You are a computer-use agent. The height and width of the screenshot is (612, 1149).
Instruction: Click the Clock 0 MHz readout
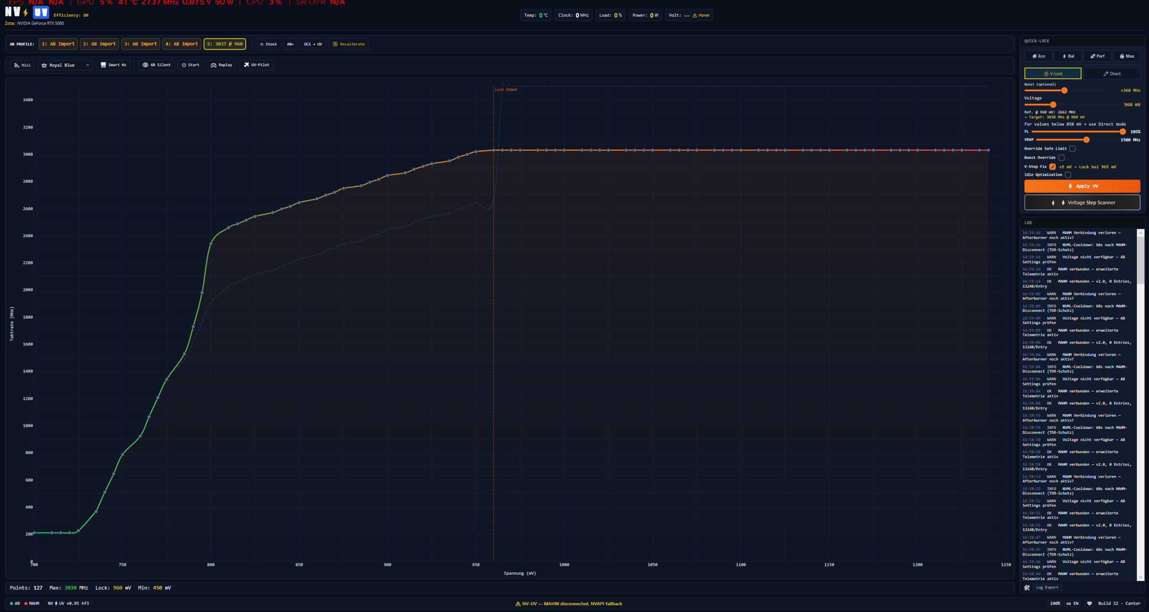(x=573, y=15)
